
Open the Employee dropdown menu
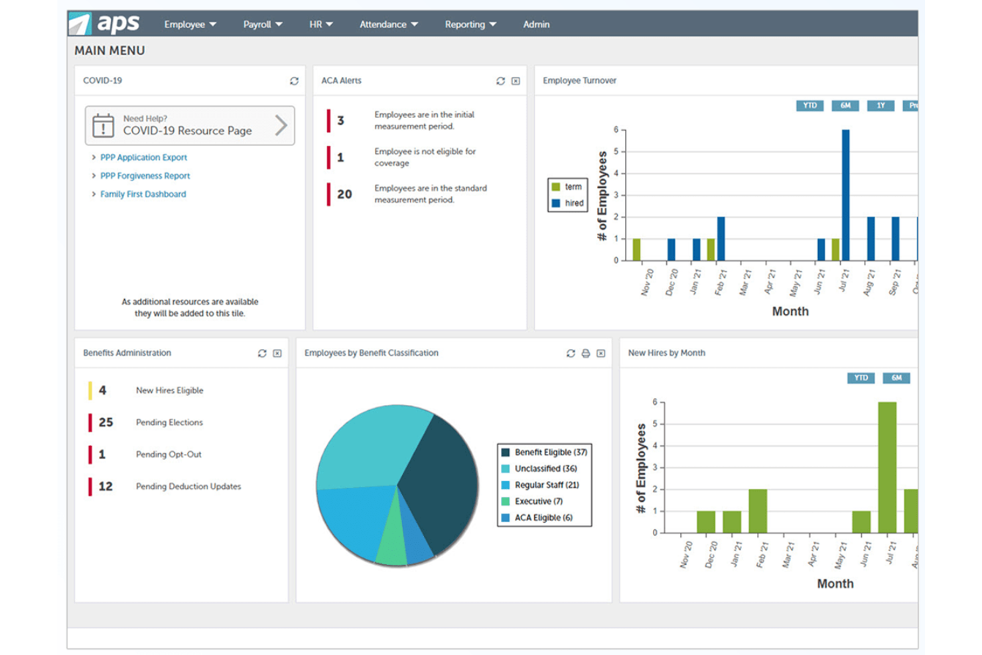click(x=190, y=24)
